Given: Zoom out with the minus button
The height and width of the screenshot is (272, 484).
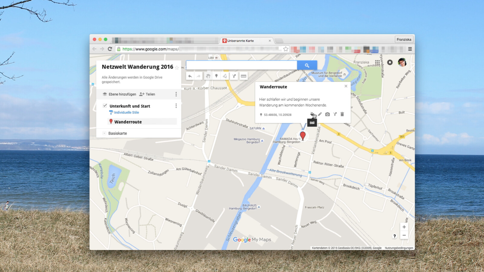Looking at the screenshot, I should (x=404, y=235).
